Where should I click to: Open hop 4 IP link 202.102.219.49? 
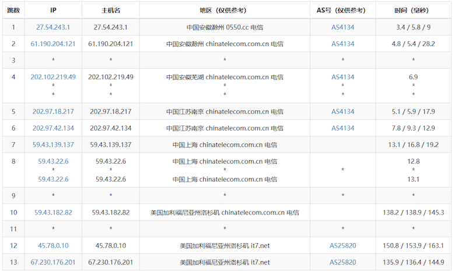(53, 77)
